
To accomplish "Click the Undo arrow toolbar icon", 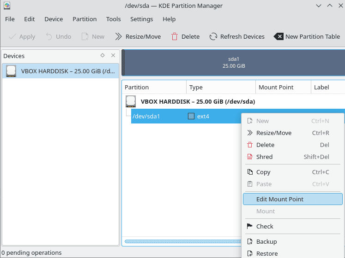I will pyautogui.click(x=49, y=36).
